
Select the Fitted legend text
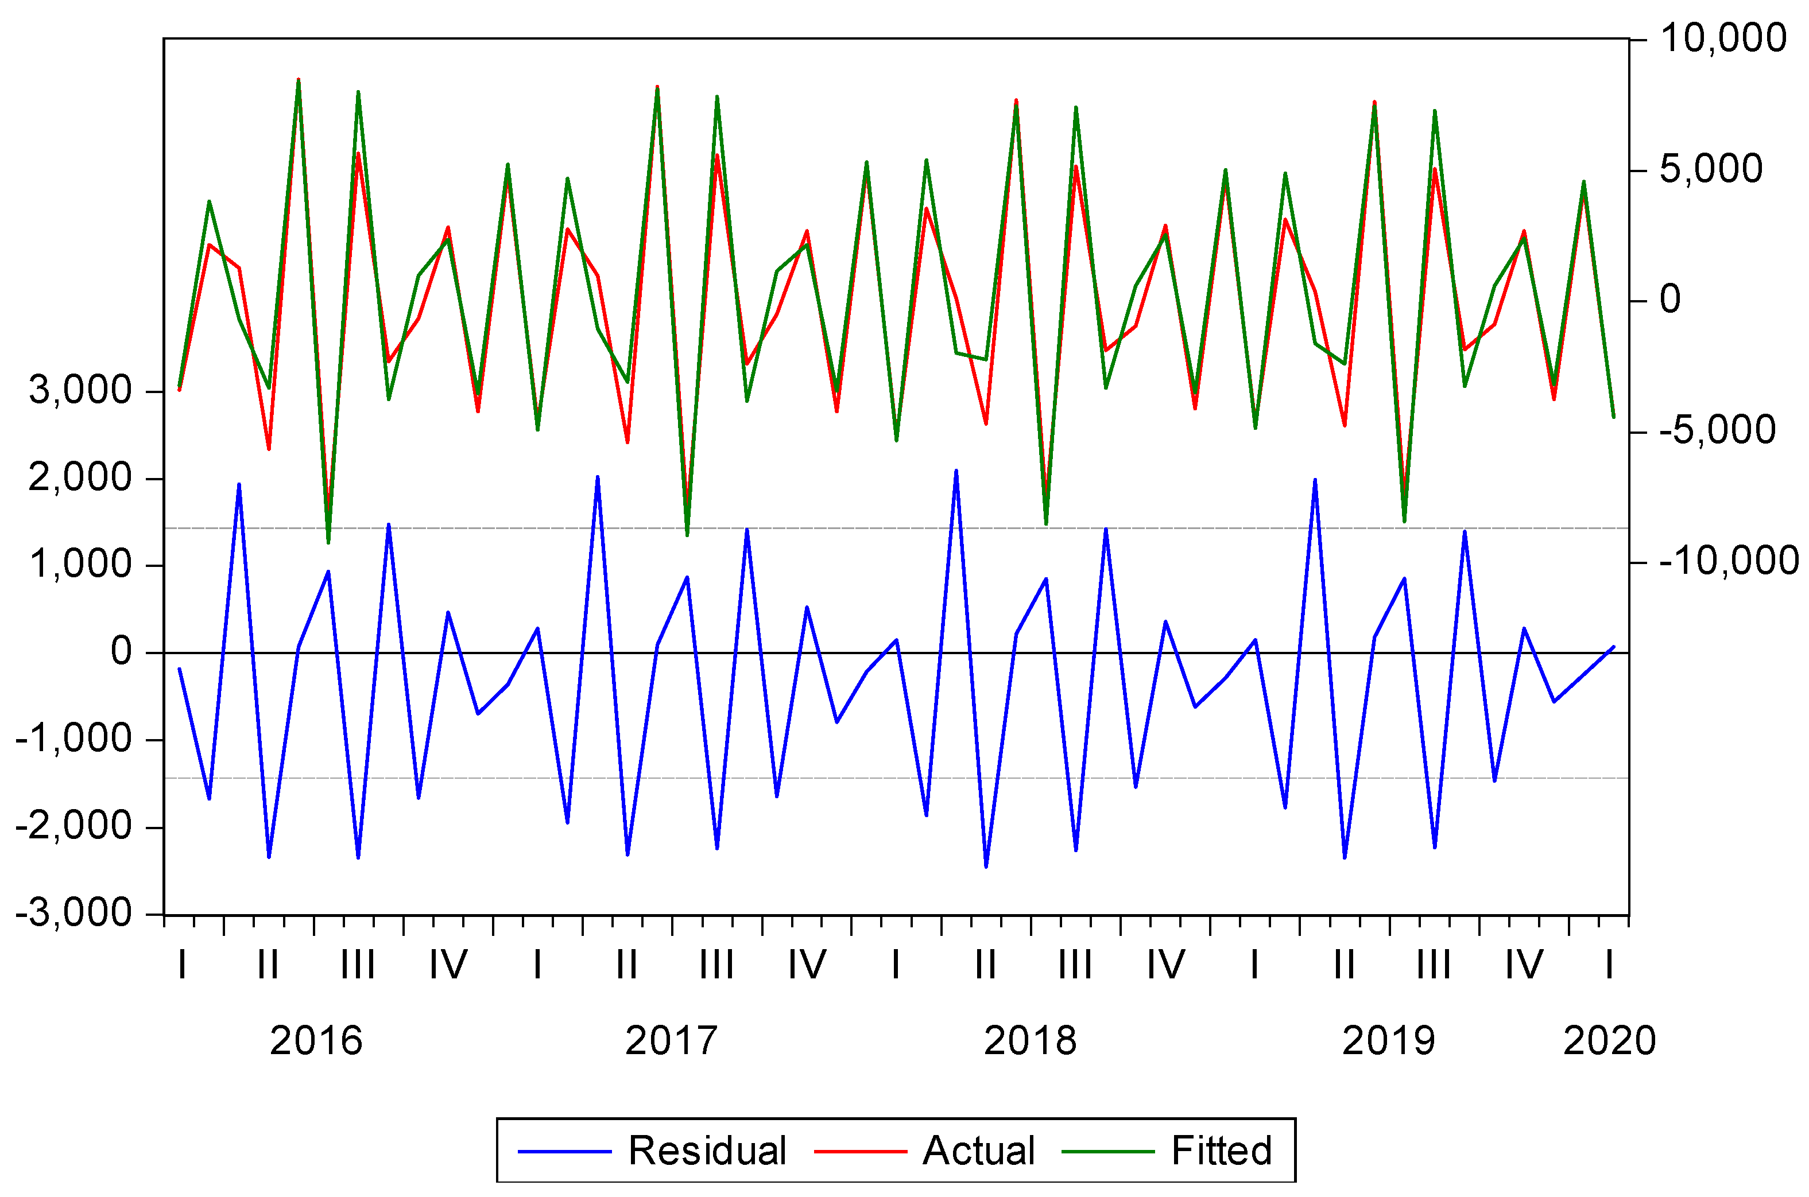1222,1151
